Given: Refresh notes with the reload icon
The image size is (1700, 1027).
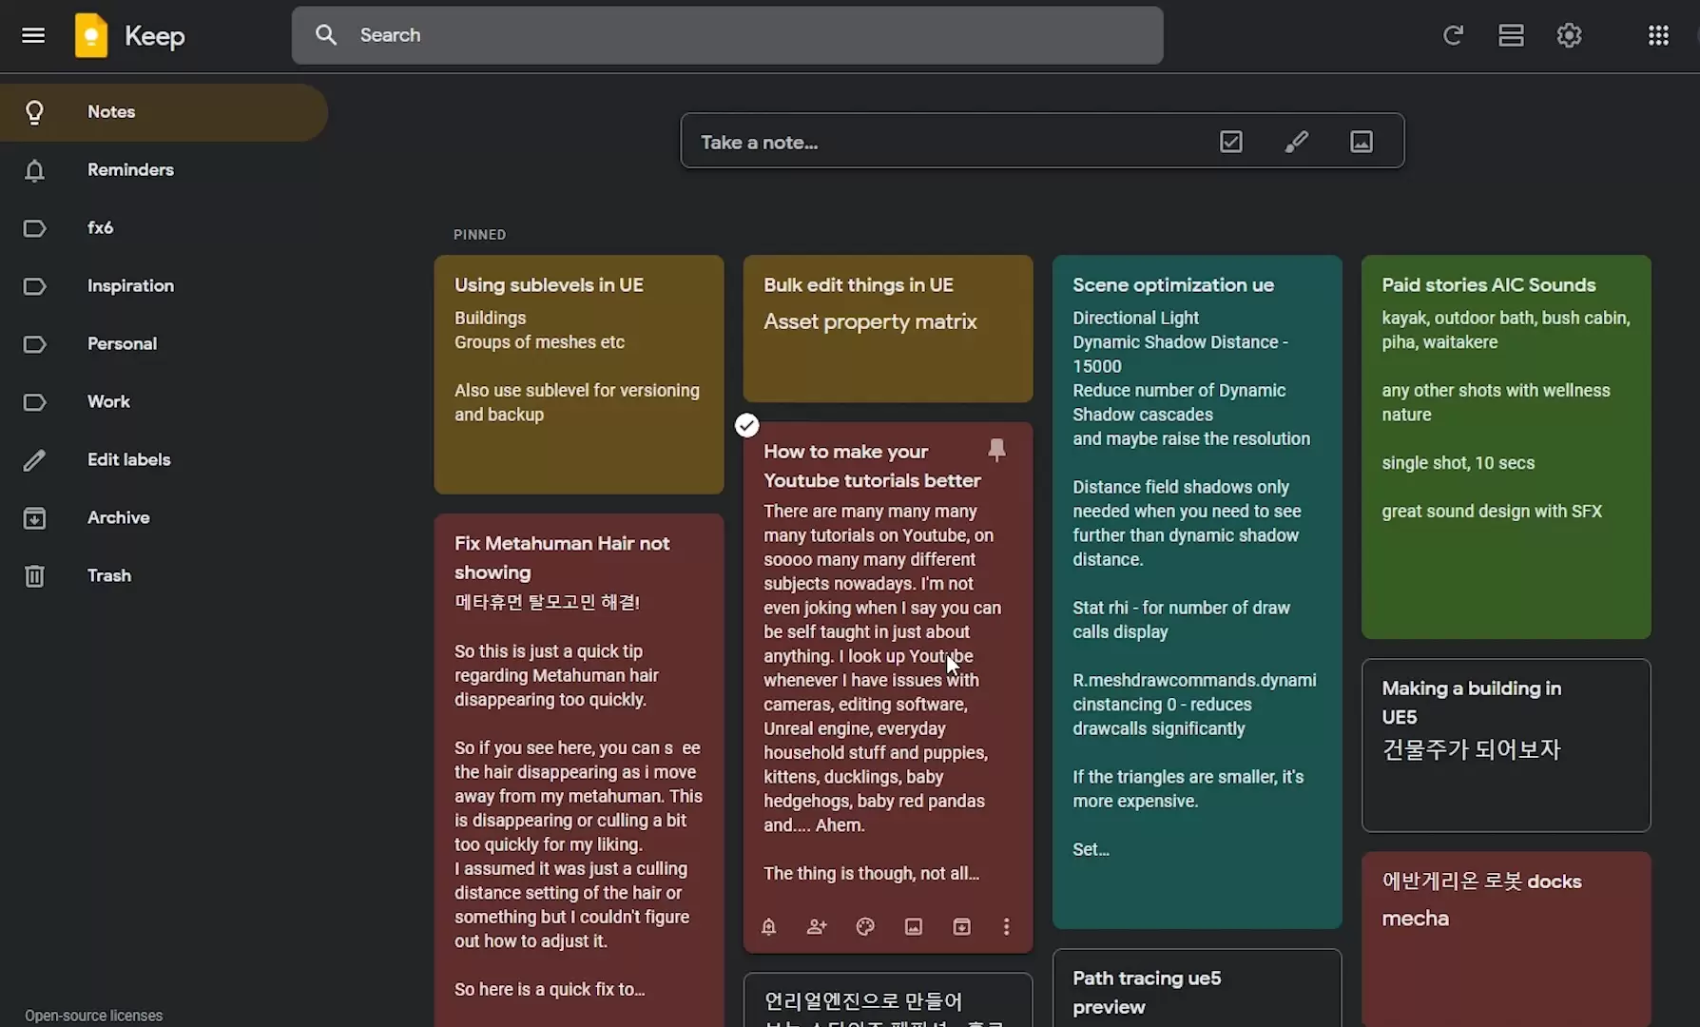Looking at the screenshot, I should pos(1453,35).
